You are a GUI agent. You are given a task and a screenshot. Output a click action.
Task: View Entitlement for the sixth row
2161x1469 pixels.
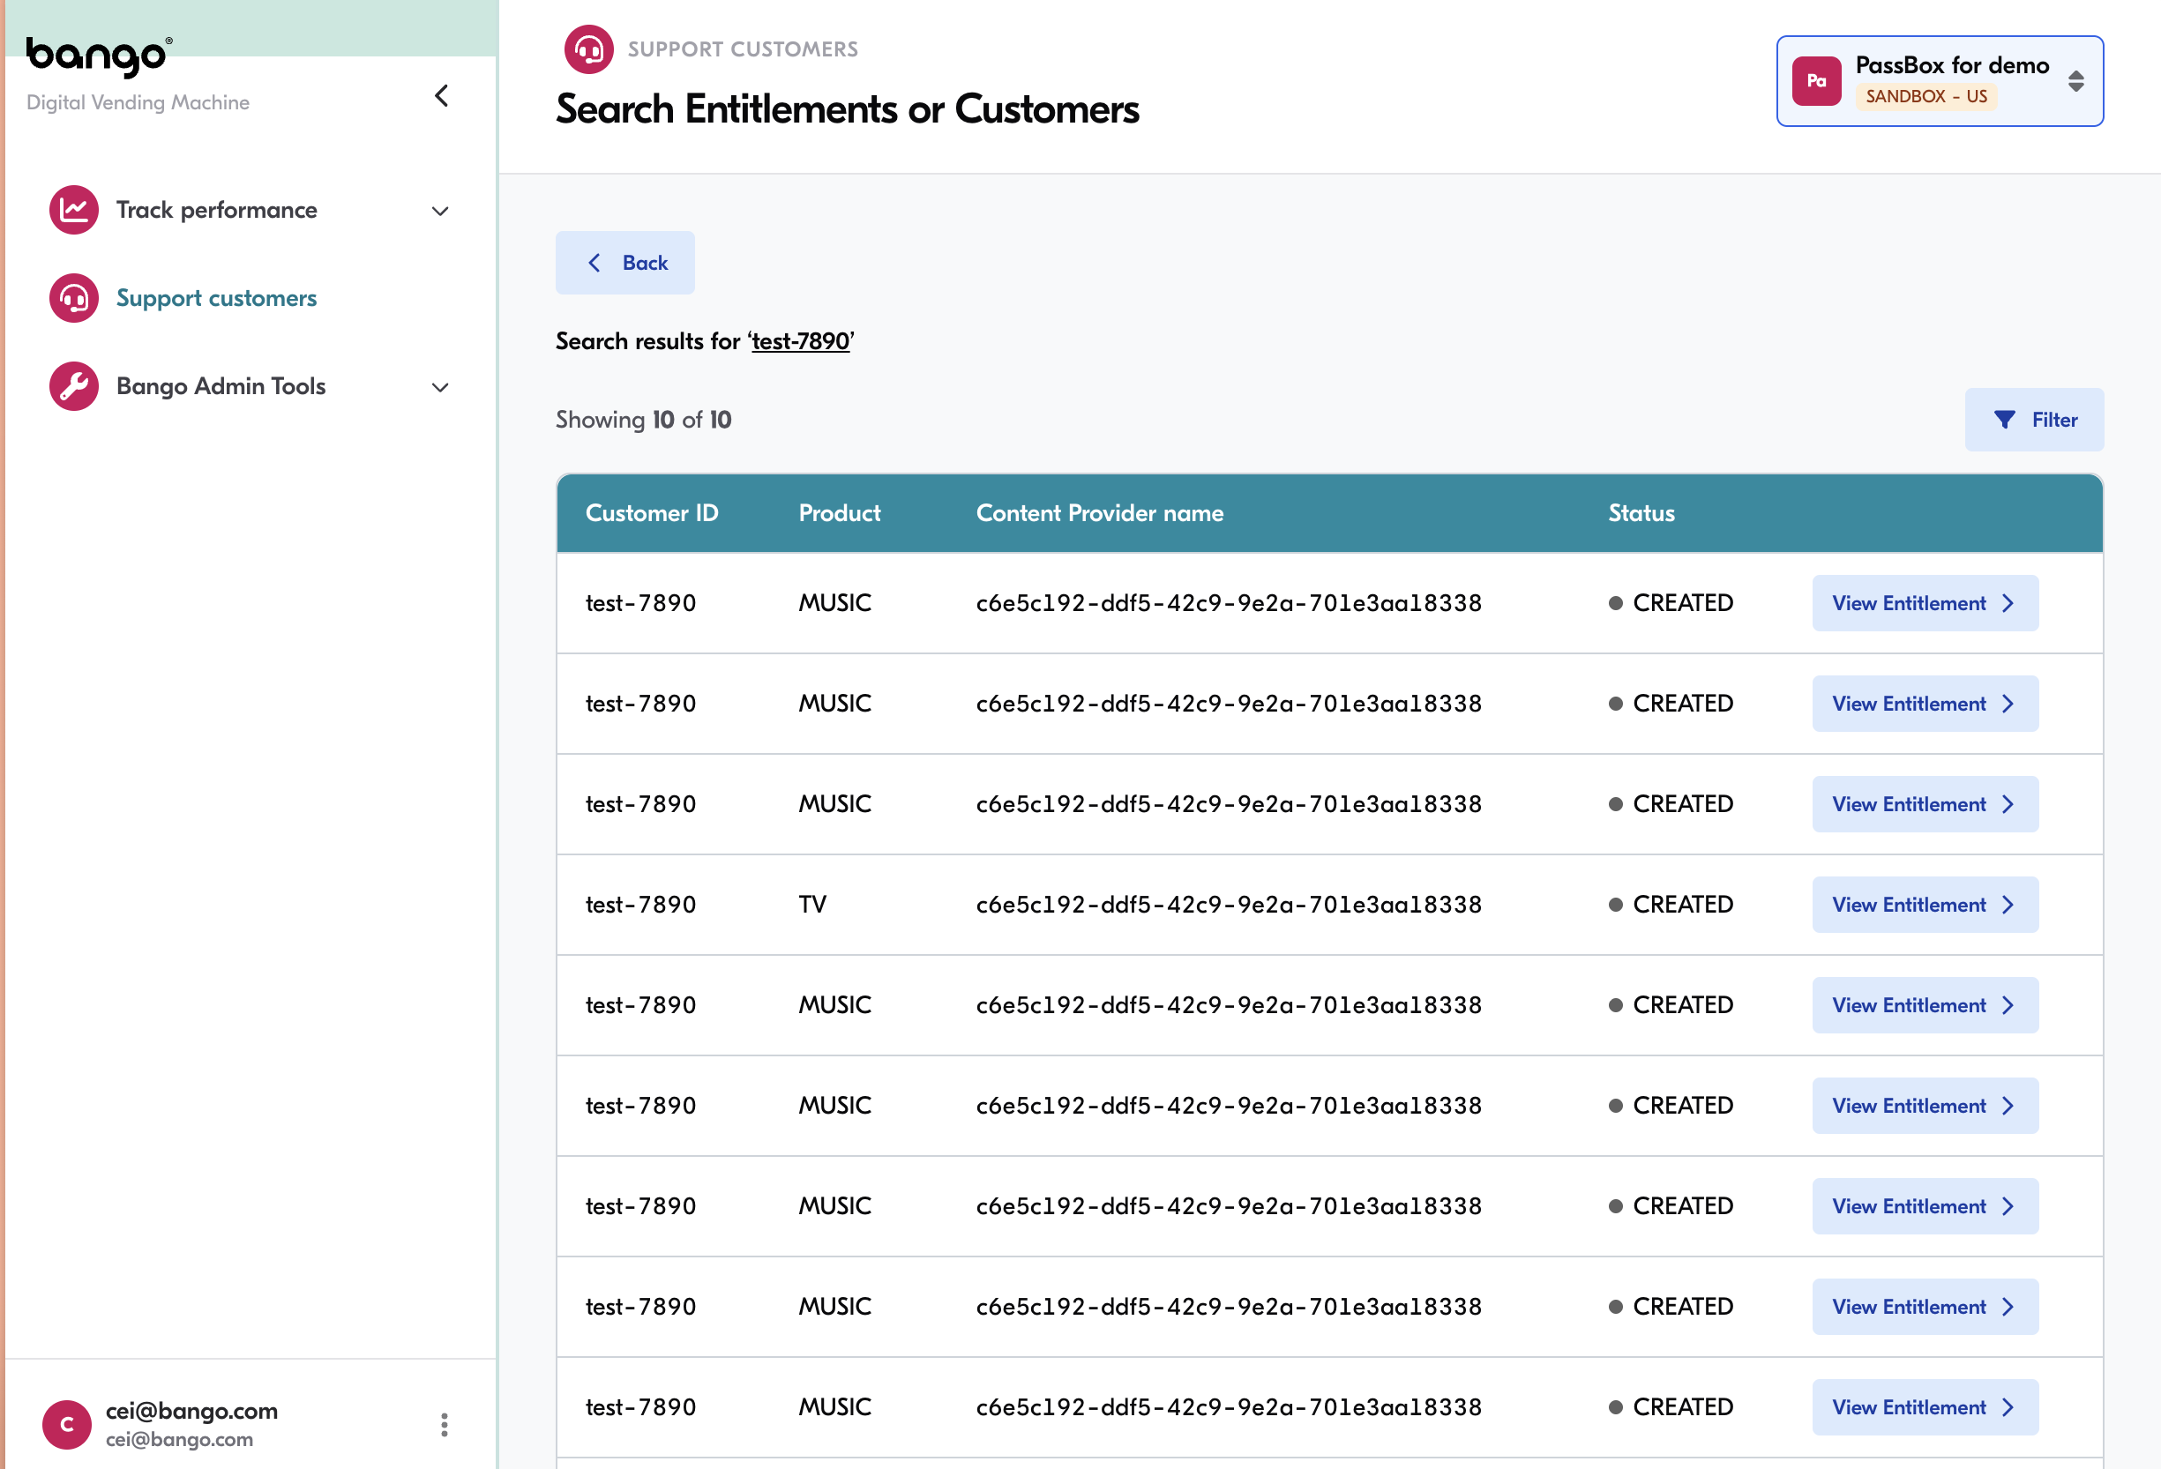pos(1925,1106)
